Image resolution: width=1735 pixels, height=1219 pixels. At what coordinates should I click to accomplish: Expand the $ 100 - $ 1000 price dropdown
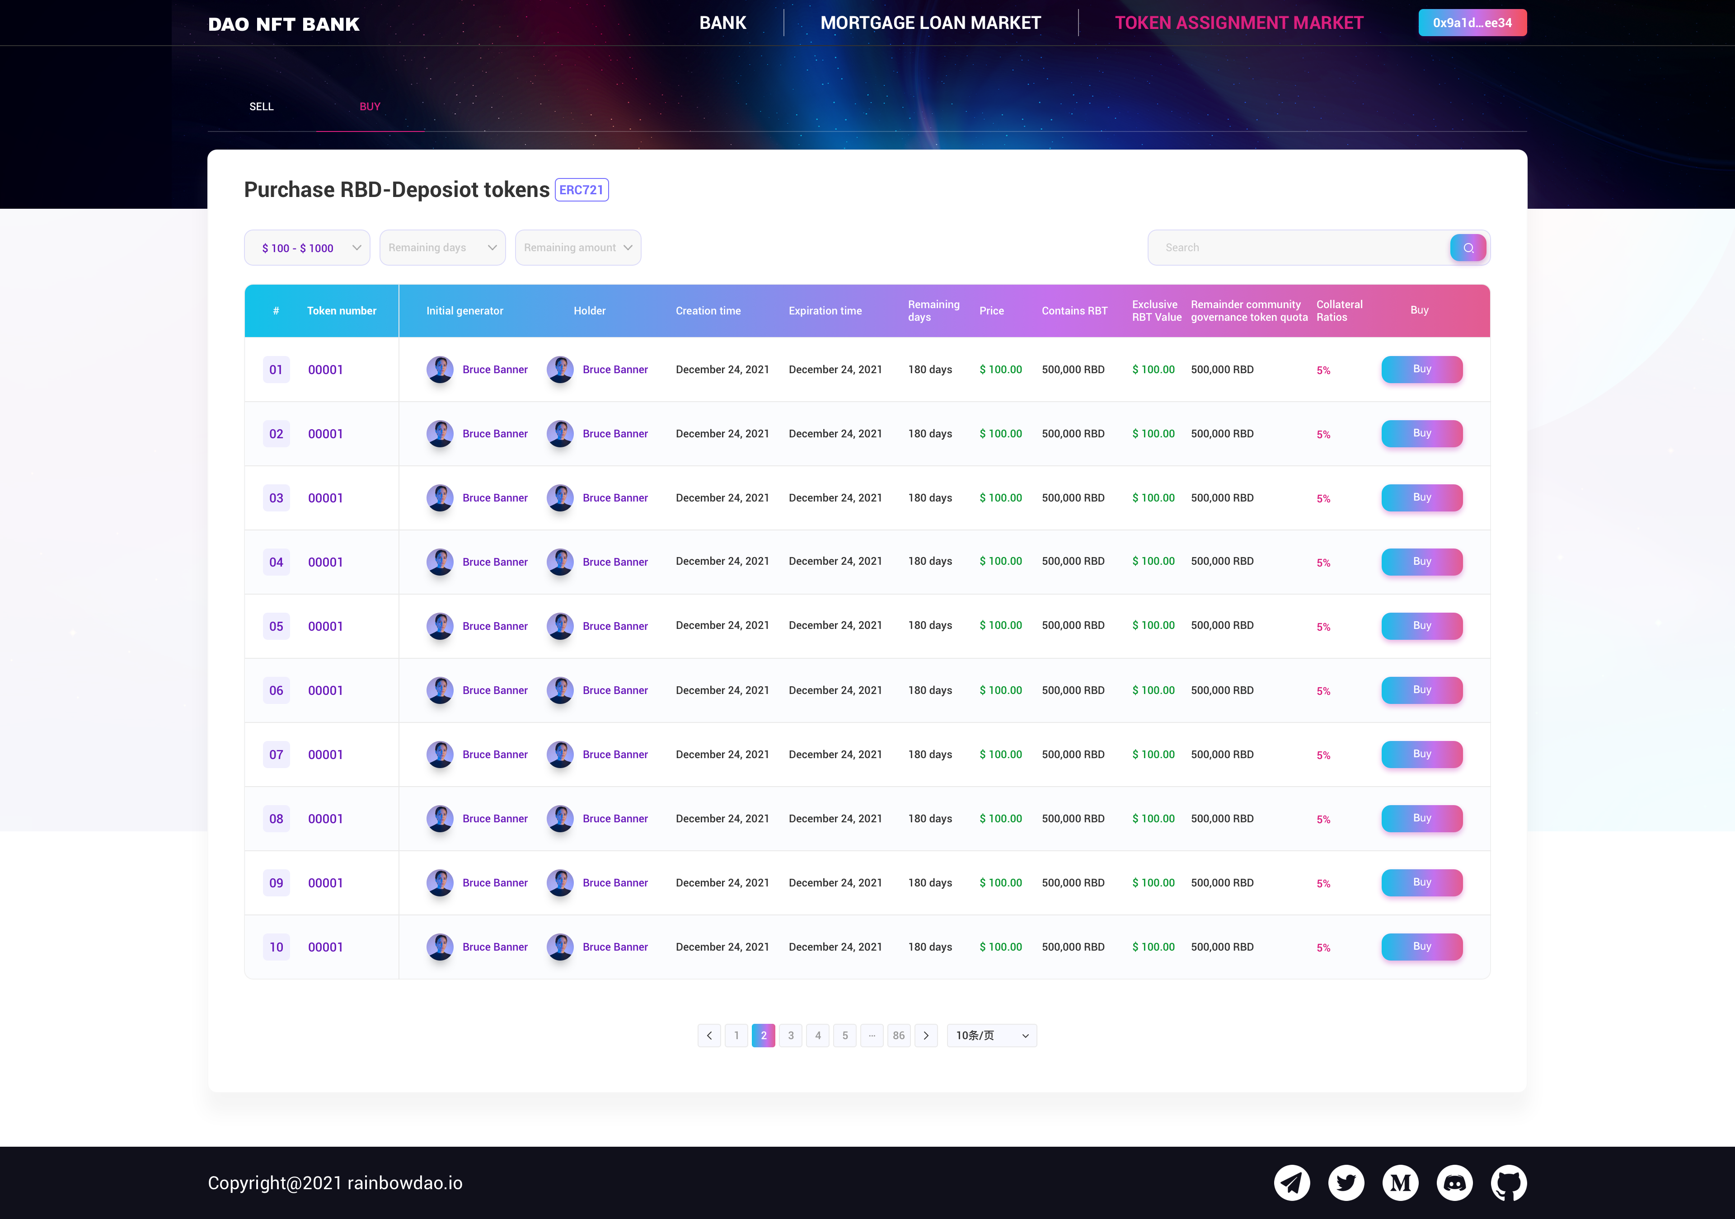coord(307,248)
